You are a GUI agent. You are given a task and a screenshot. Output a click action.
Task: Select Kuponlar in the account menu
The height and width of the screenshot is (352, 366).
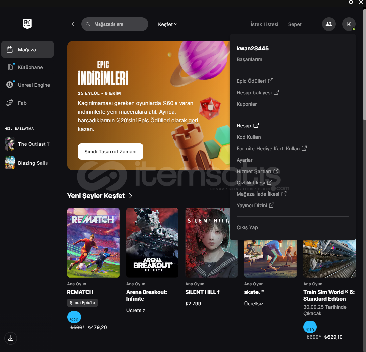[247, 104]
